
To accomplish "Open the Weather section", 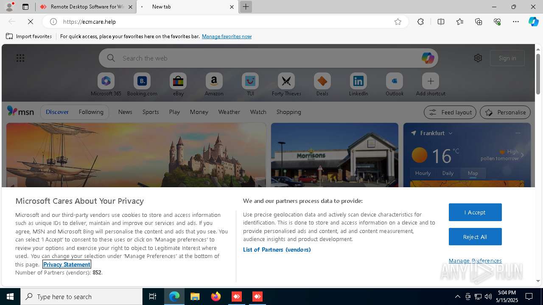I will [229, 112].
